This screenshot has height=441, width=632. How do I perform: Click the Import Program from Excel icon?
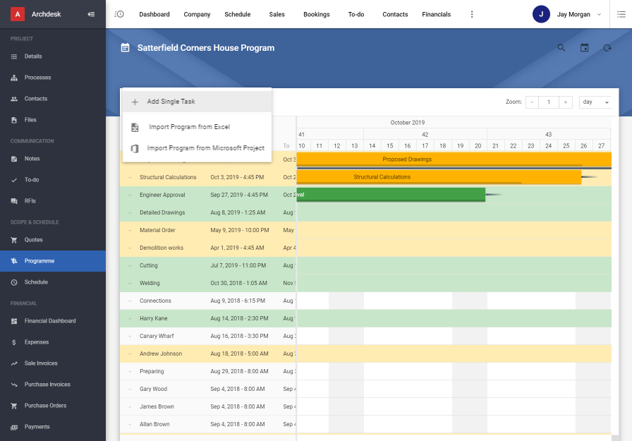(135, 128)
